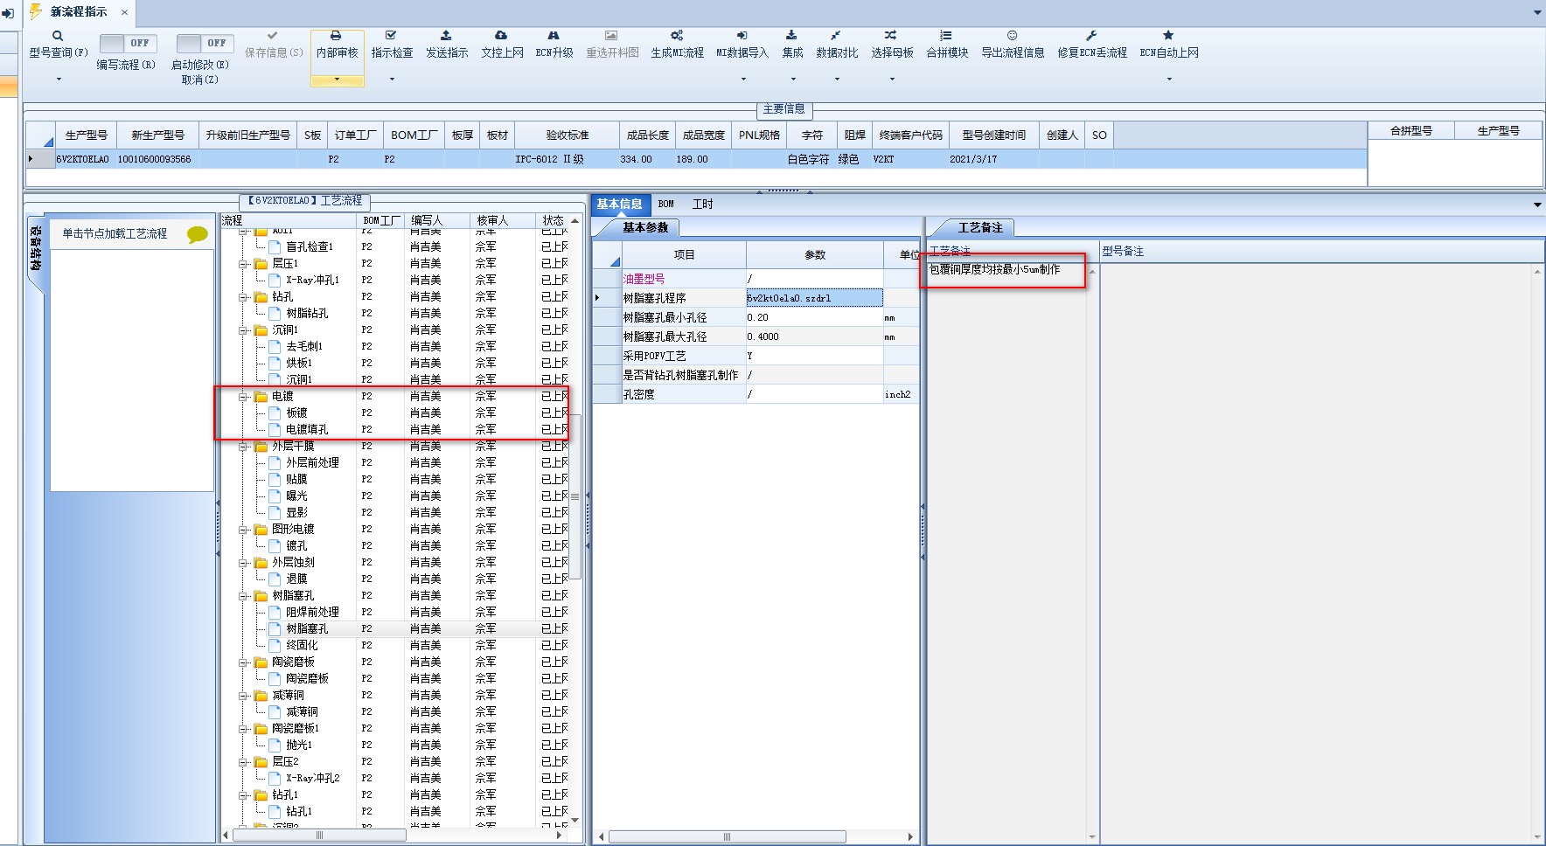The height and width of the screenshot is (846, 1546).
Task: Collapse the 外层干膜 tree node
Action: (245, 447)
